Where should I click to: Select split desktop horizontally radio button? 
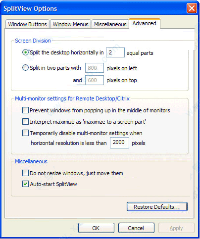25,52
